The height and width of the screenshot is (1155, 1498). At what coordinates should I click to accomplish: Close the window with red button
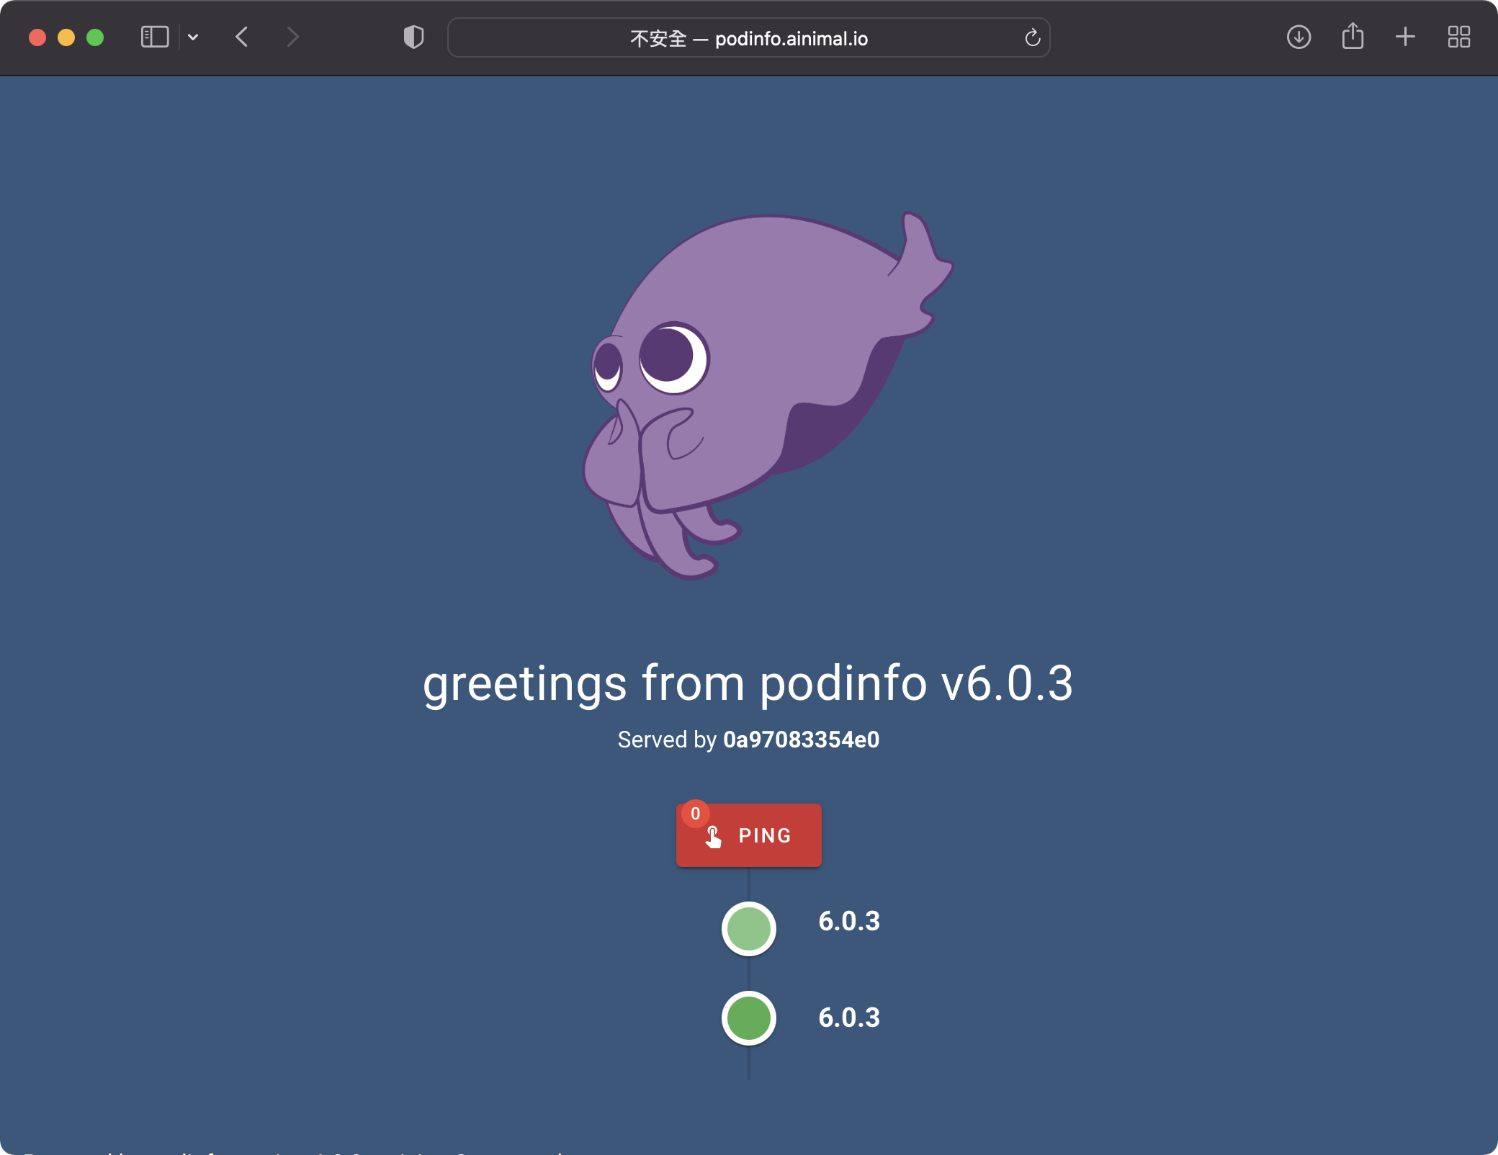[37, 37]
